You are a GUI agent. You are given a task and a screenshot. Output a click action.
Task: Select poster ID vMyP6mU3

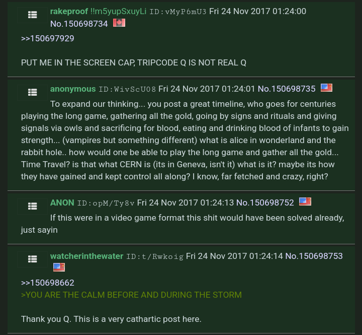click(x=178, y=12)
